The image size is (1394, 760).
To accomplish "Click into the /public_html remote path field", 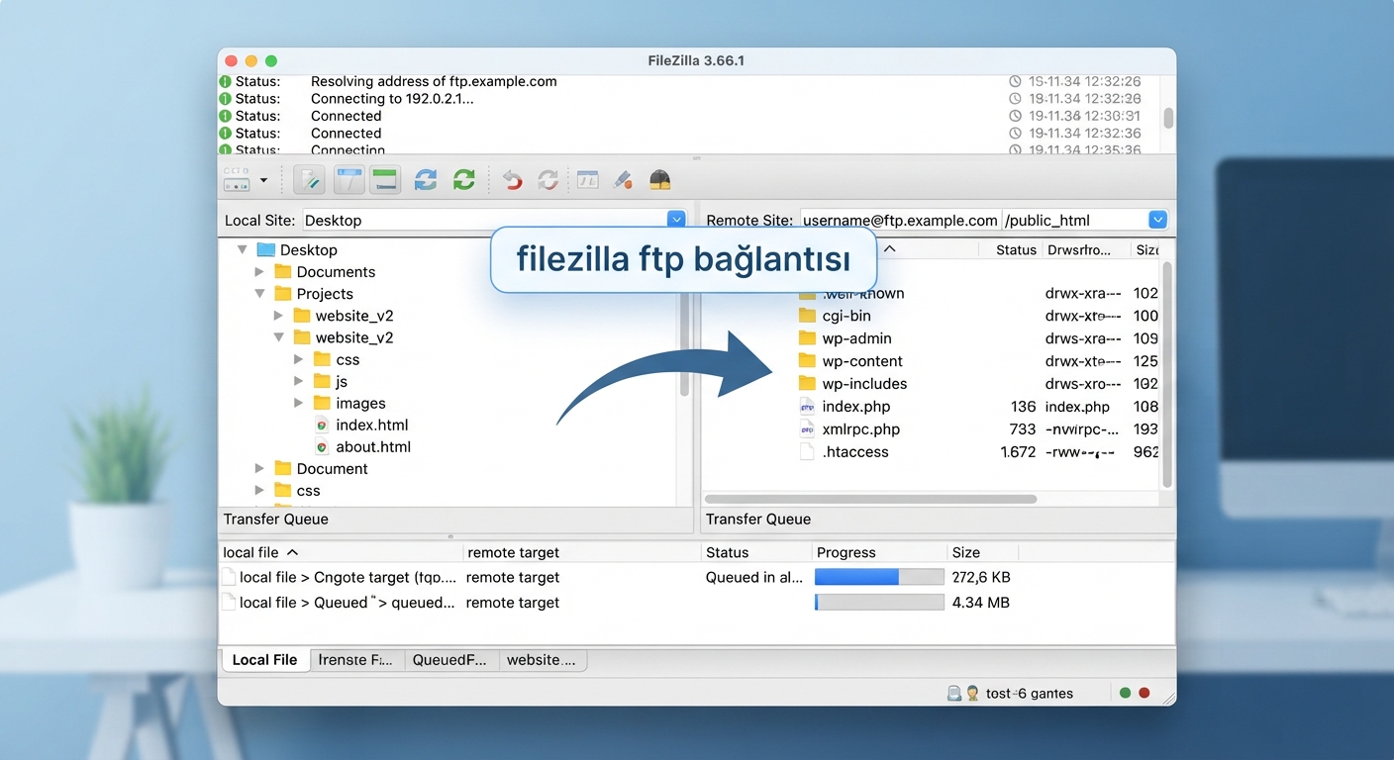I will tap(1075, 220).
